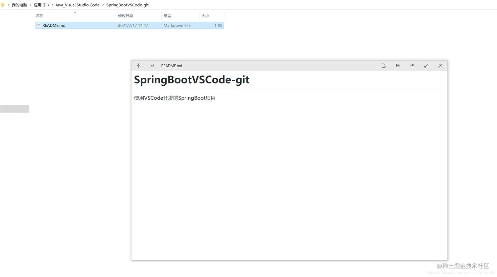The image size is (497, 277).
Task: Expand chevron after 应用 (D:) breadcrumb
Action: click(52, 5)
